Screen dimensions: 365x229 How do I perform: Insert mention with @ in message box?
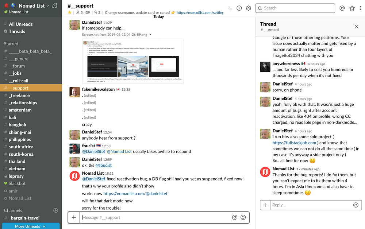pos(235,217)
